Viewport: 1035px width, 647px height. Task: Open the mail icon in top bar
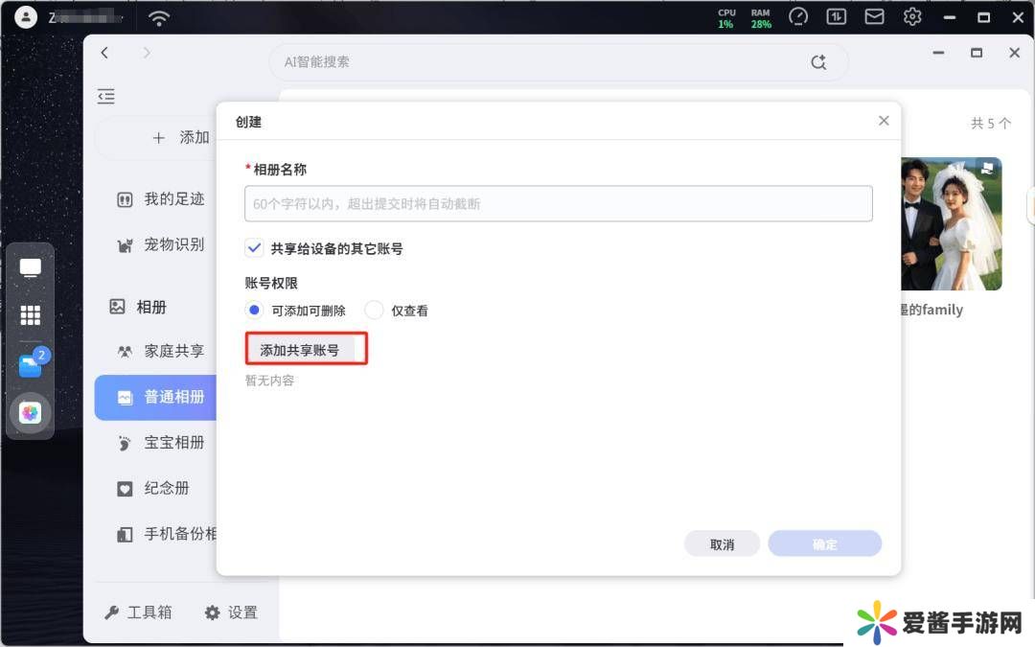(x=874, y=17)
